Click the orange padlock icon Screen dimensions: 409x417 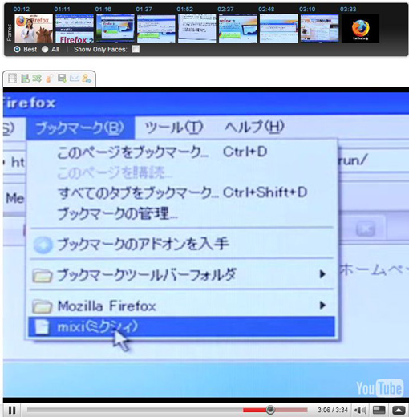[49, 79]
